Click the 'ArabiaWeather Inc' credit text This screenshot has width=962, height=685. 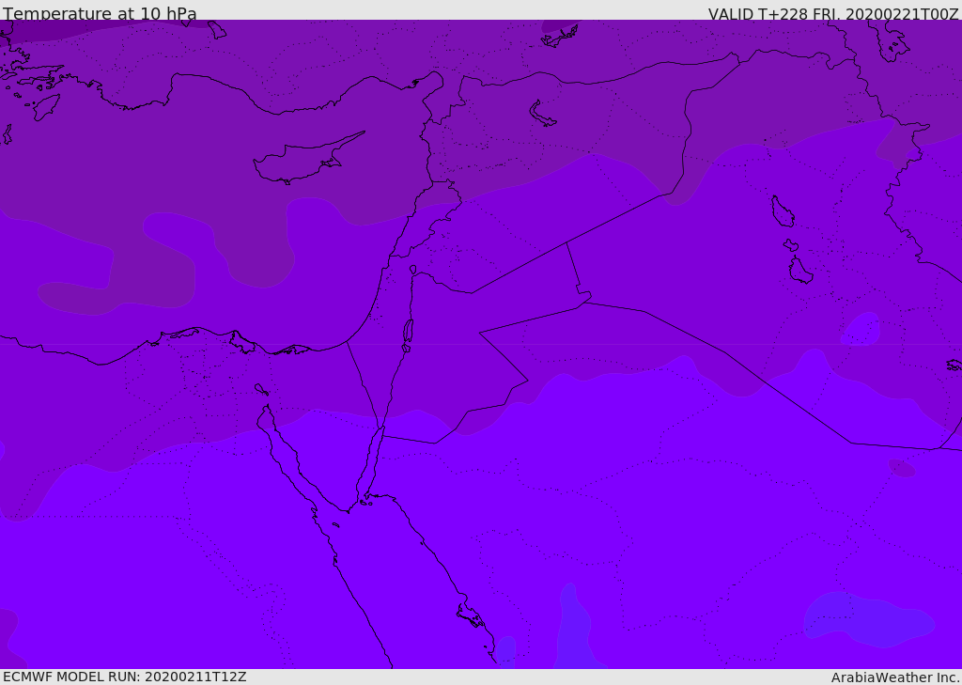[894, 677]
